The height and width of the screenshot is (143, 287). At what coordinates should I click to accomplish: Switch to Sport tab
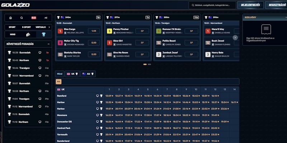(x=12, y=27)
